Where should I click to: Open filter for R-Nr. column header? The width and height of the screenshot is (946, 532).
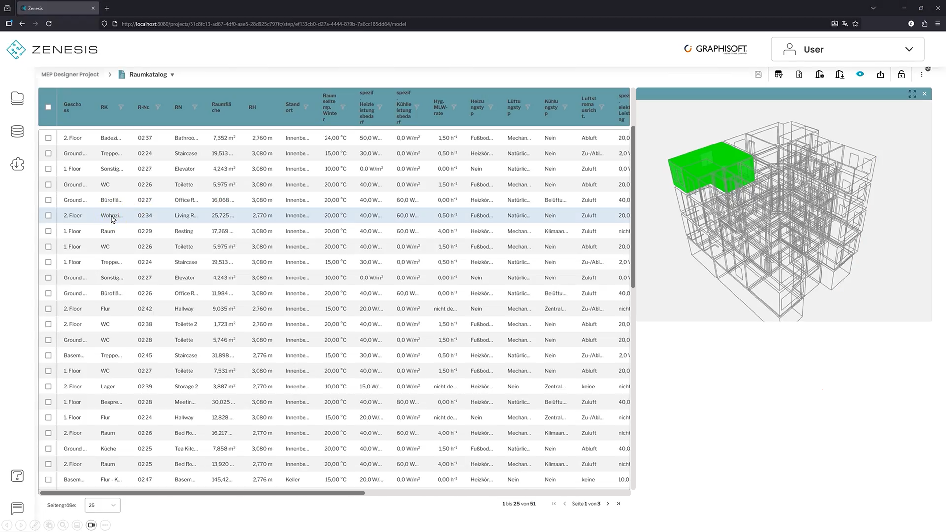point(158,107)
